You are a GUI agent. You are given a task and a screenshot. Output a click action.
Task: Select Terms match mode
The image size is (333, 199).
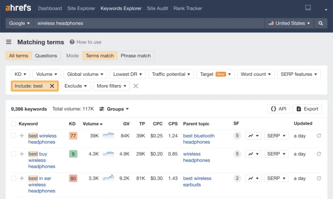tap(100, 55)
